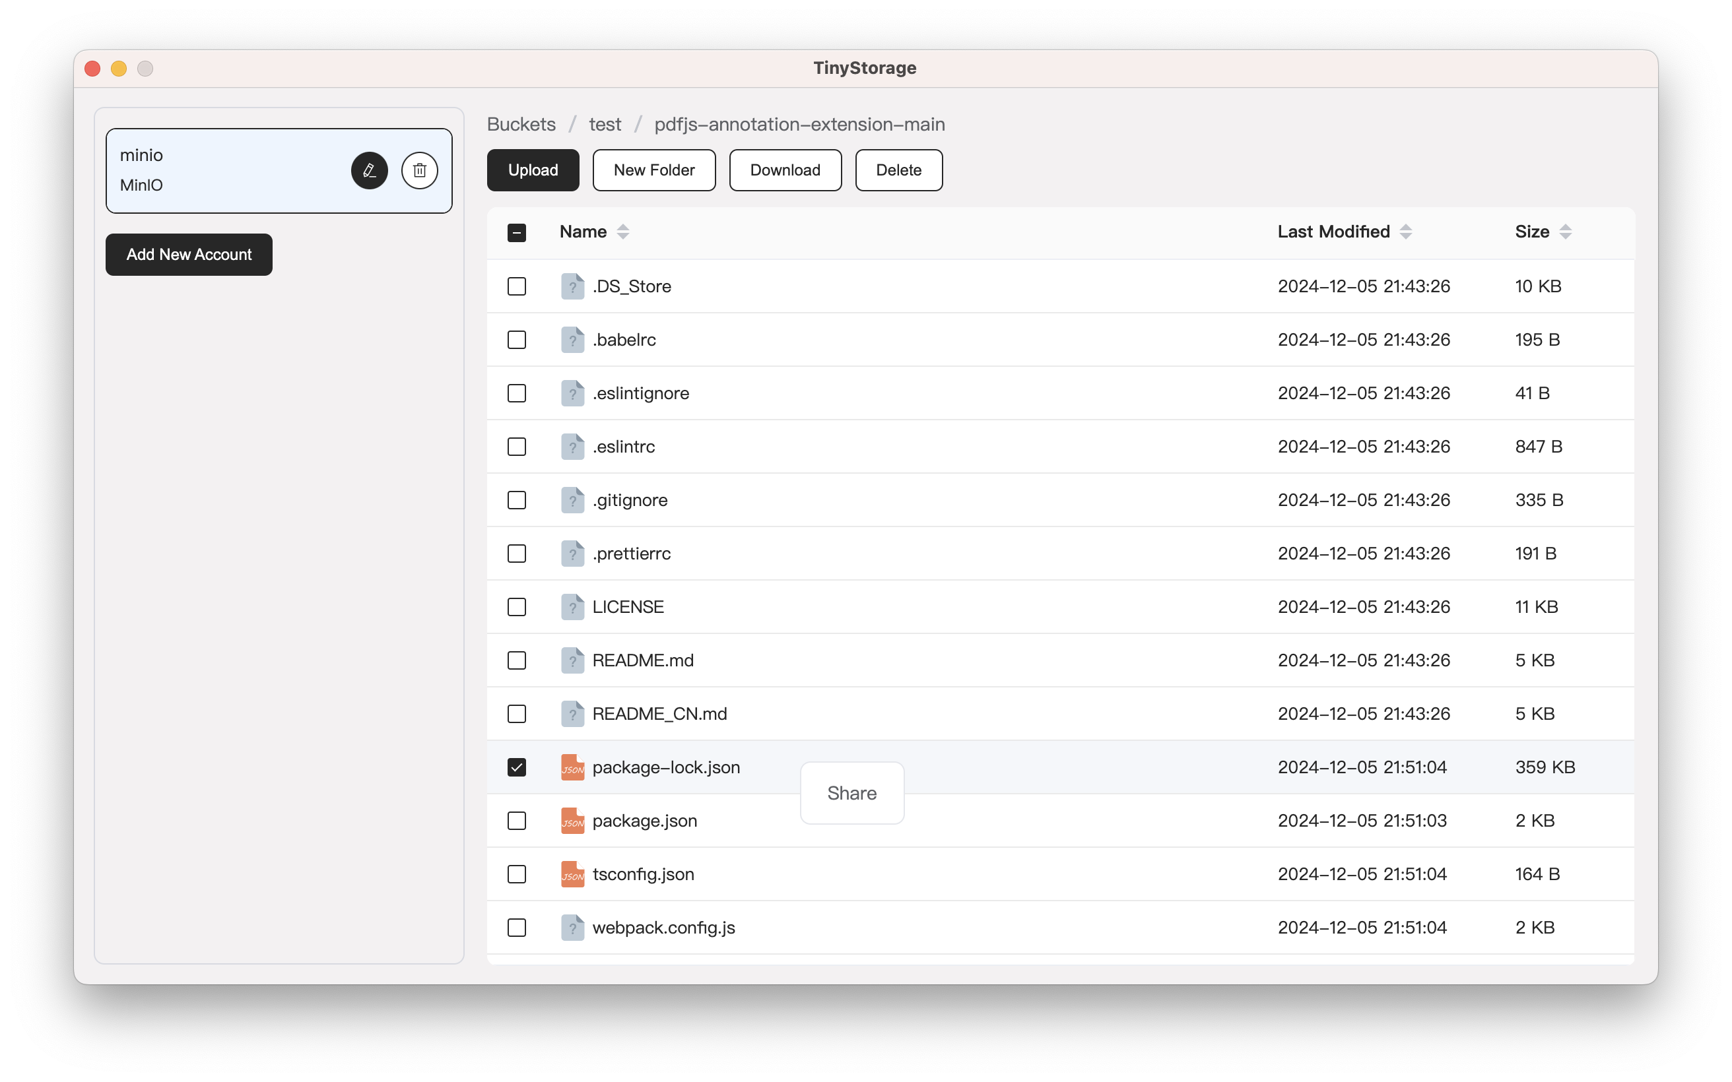
Task: Open the Buckets breadcrumb
Action: (520, 124)
